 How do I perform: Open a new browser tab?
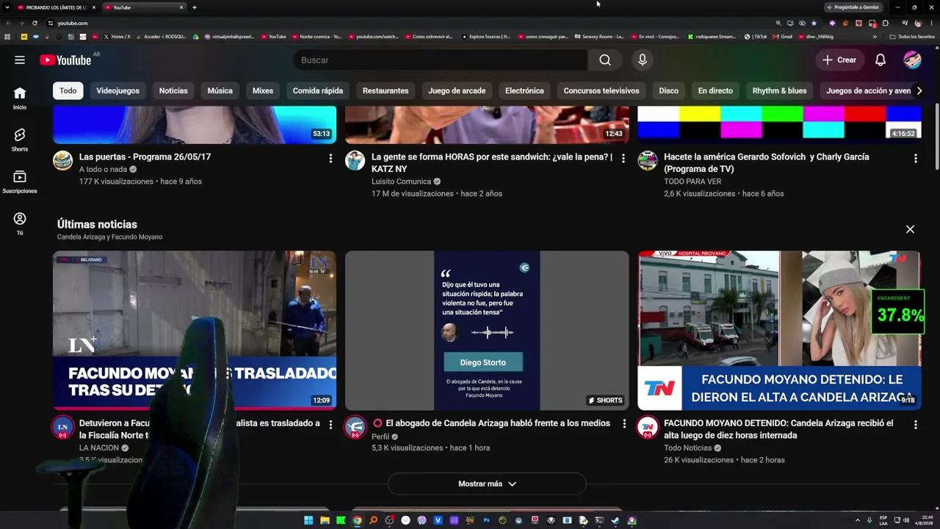[x=194, y=7]
